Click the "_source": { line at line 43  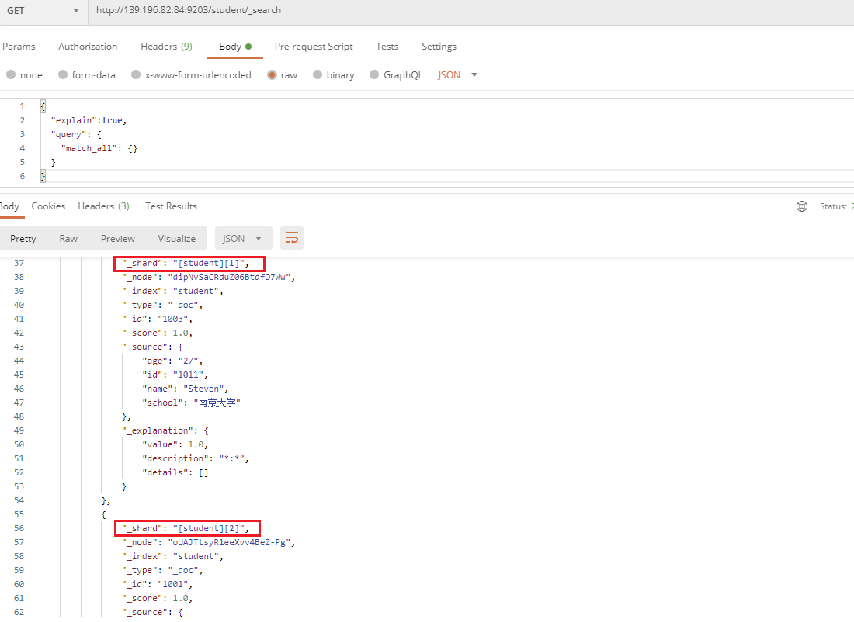click(x=152, y=347)
